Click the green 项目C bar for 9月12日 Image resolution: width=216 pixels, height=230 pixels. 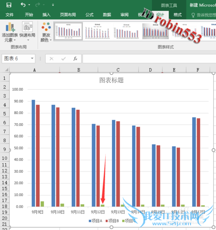(x=102, y=205)
